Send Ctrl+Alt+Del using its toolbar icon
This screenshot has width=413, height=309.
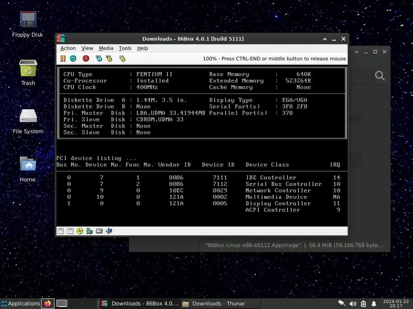coord(99,58)
